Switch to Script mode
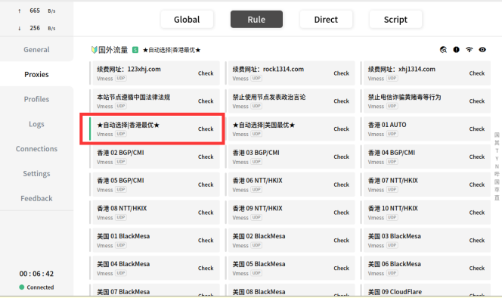502x298 pixels. pos(395,19)
